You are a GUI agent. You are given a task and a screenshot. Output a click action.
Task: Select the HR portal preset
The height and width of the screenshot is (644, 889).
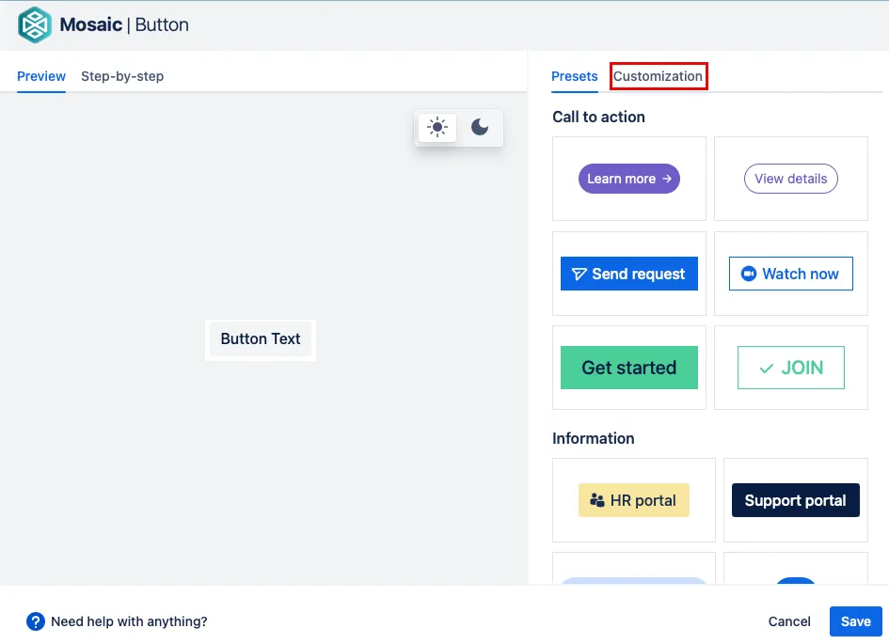tap(634, 500)
